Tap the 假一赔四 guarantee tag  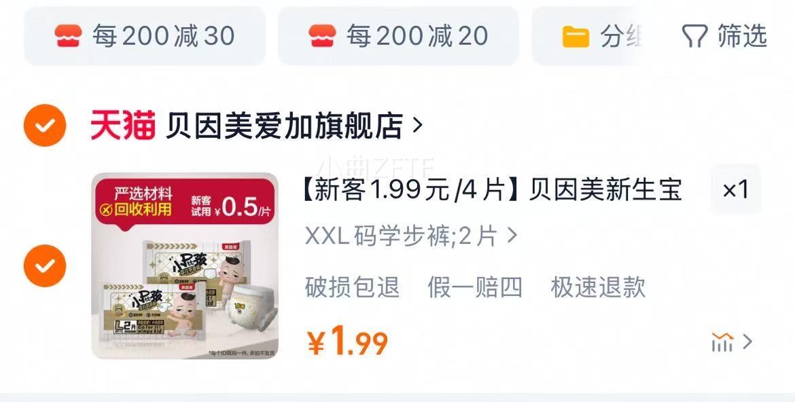[x=475, y=287]
